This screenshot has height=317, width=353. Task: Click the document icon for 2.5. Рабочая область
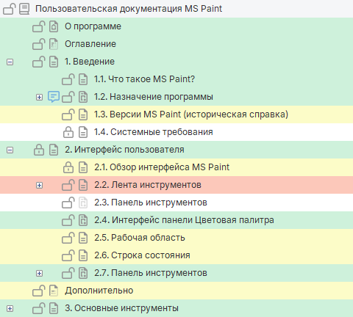coord(83,238)
